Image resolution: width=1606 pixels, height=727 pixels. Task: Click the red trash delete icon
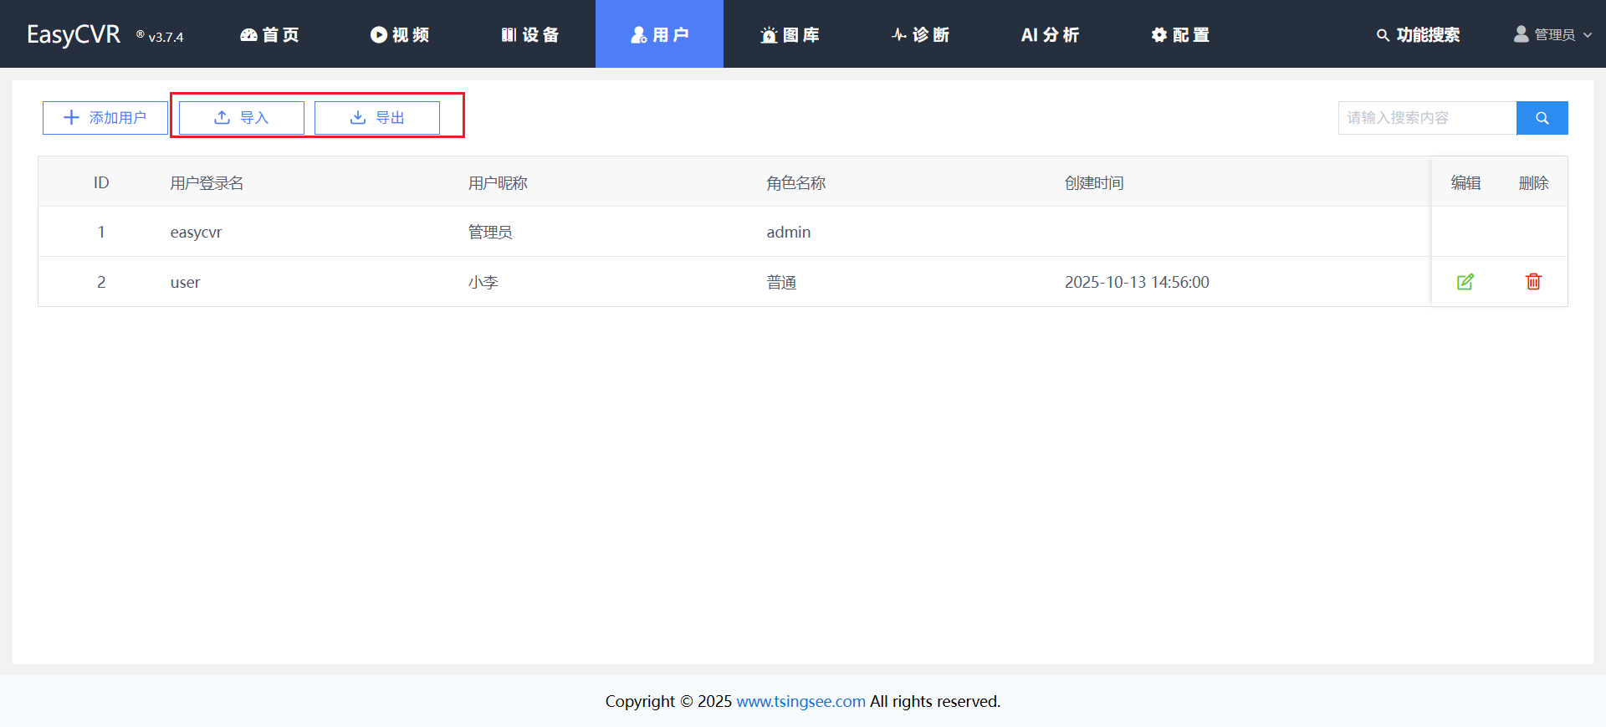click(x=1533, y=282)
